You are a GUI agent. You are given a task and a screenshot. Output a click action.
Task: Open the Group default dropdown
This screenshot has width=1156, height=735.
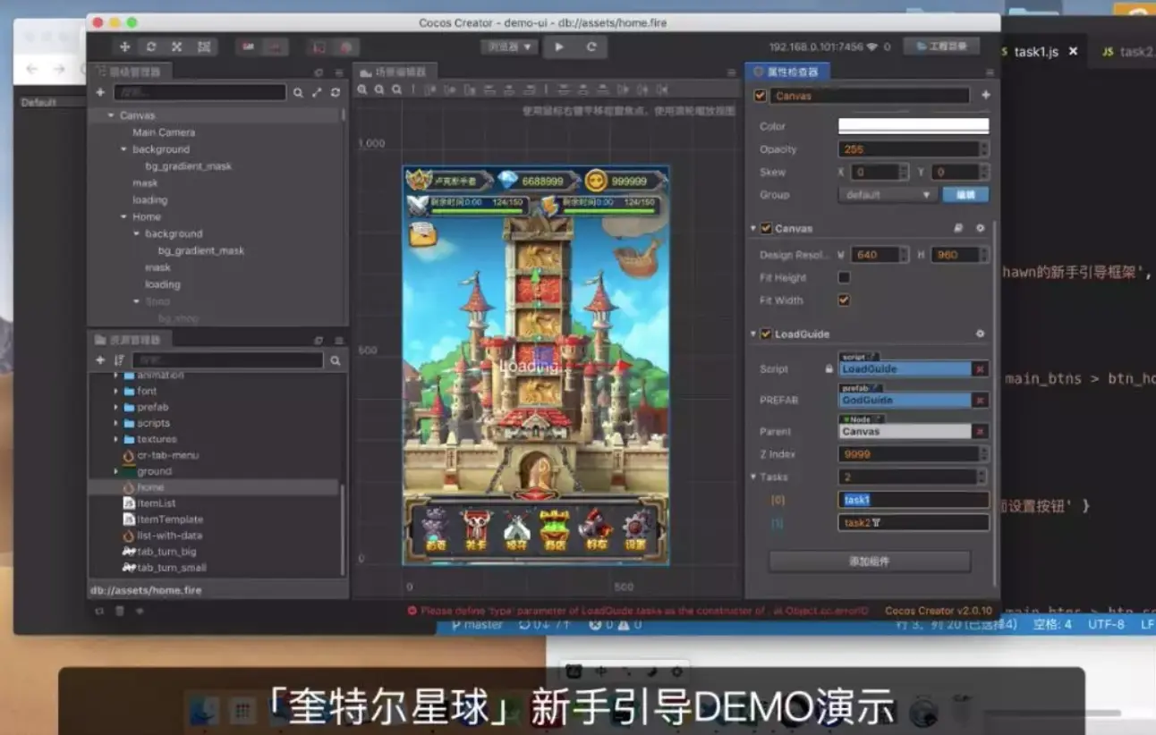(x=888, y=195)
